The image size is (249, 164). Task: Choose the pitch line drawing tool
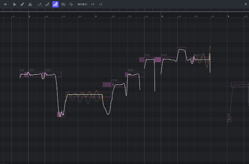click(40, 4)
